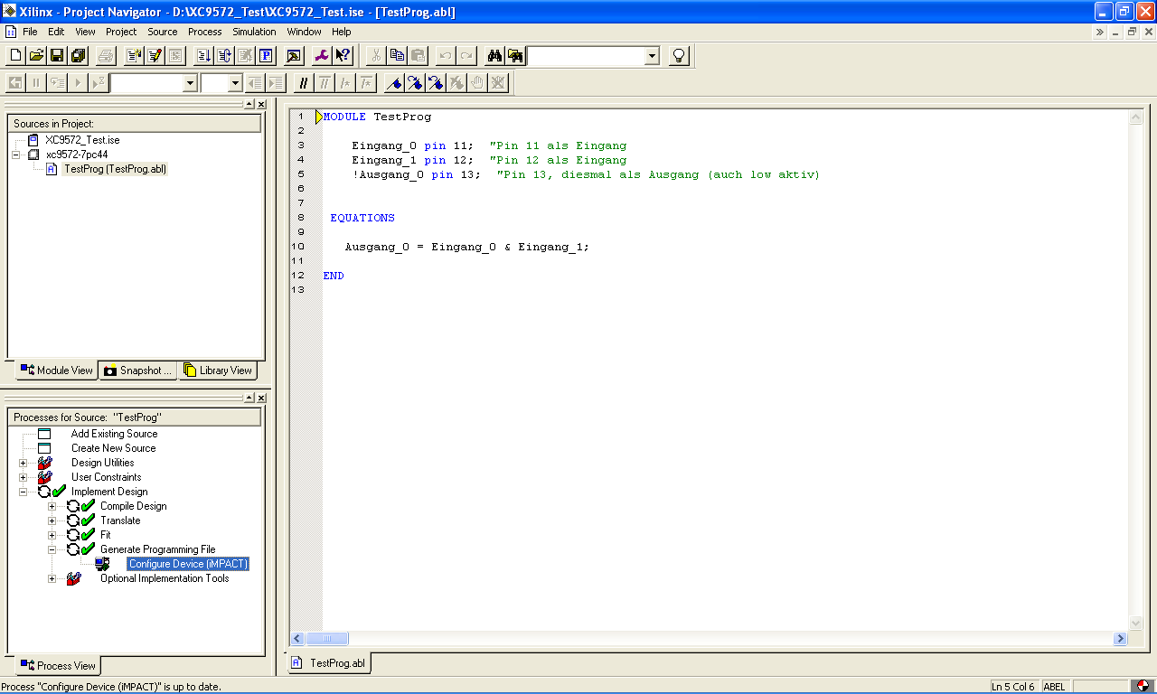Click 'MODULE TestProg' on line 1
Viewport: 1157px width, 694px height.
(378, 117)
